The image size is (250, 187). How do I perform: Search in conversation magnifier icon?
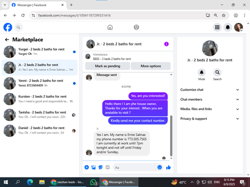pos(217,72)
